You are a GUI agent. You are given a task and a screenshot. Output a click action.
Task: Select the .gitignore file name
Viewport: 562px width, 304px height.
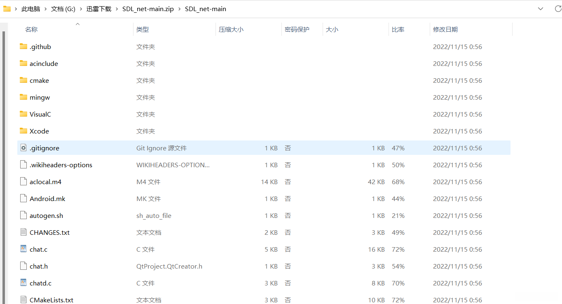click(44, 148)
